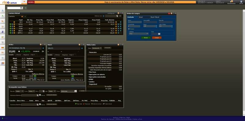
Task: Open the Validade dropdown in Ordem de compra
Action: point(138,34)
